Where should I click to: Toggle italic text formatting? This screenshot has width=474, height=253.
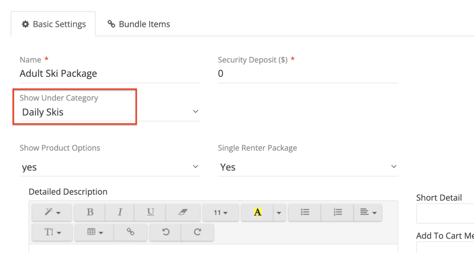(120, 212)
